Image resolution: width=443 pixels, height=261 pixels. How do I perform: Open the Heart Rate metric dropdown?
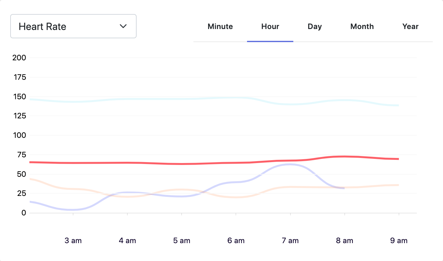pyautogui.click(x=73, y=26)
